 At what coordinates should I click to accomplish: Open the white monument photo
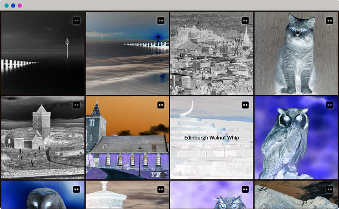(128, 195)
